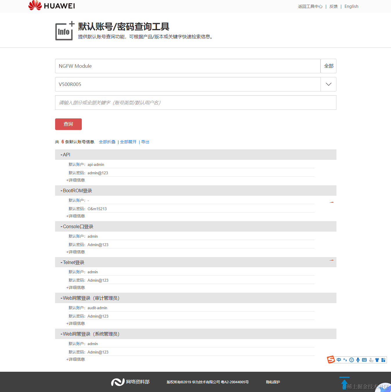Viewport: 391px width, 392px height.
Task: Expand 详细信息 under Telnet登录
Action: (76, 287)
